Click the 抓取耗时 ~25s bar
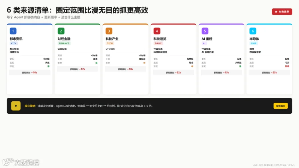Screen dimensions: 299x168 click(x=269, y=73)
